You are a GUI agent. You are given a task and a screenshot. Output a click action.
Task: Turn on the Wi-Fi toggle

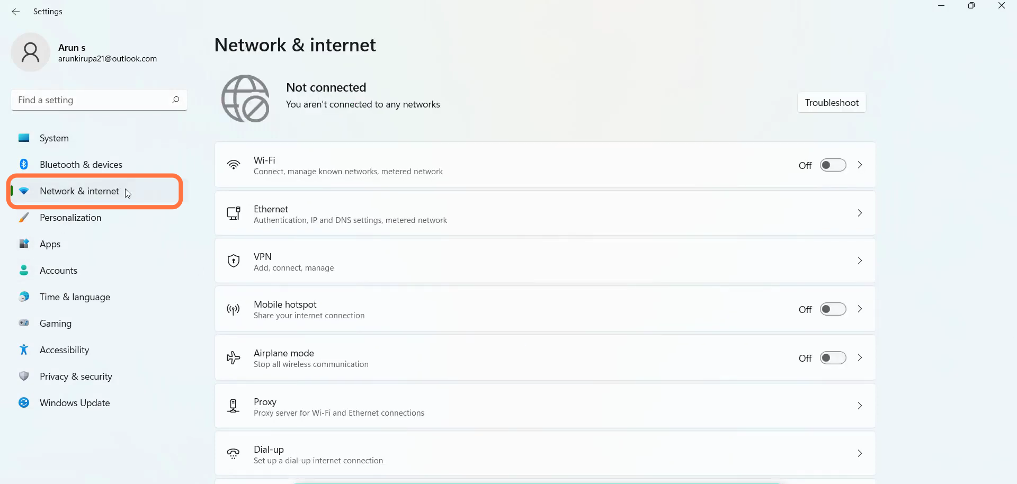pos(833,165)
